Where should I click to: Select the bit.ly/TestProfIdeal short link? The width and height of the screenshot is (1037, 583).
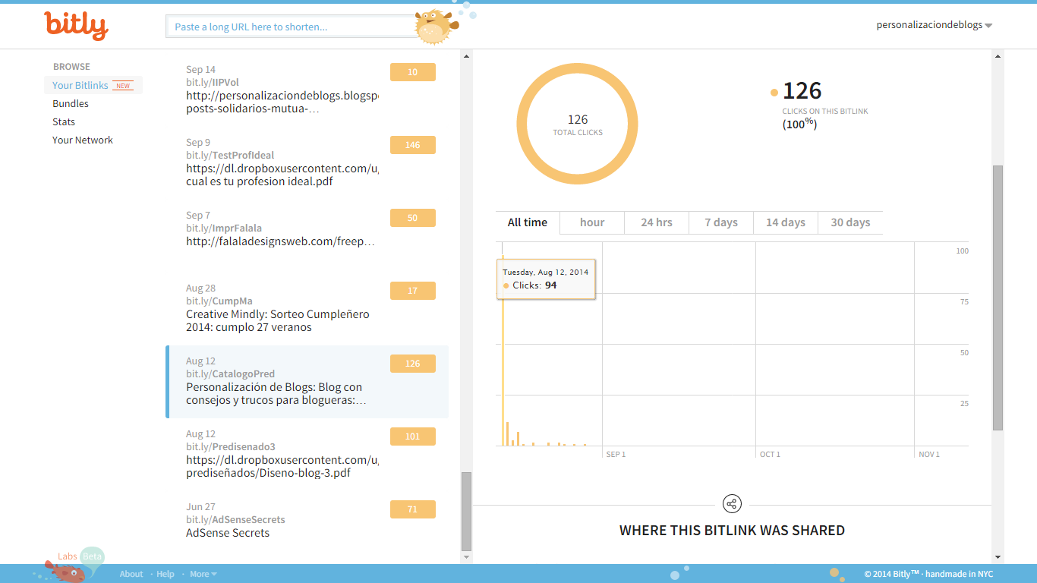click(x=230, y=155)
